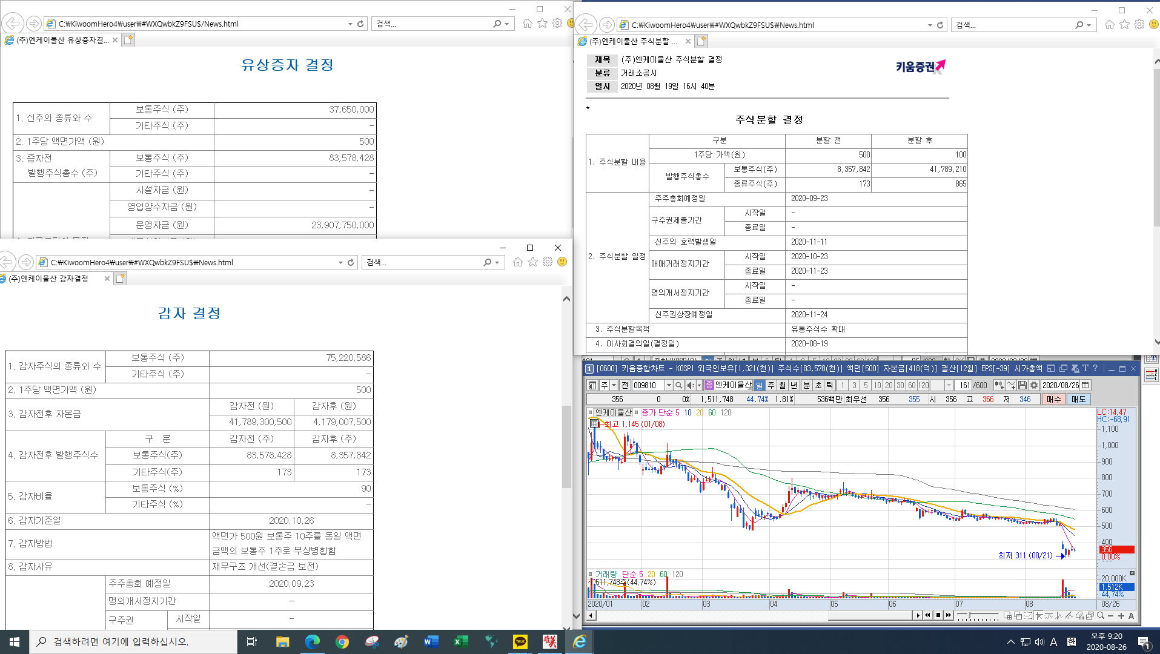This screenshot has width=1160, height=654.
Task: Open the calendar picker beside 2020/08/26
Action: coord(1085,385)
